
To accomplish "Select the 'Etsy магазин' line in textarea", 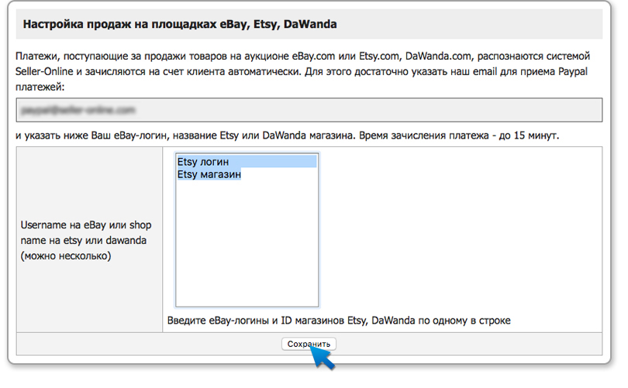I will tap(209, 174).
